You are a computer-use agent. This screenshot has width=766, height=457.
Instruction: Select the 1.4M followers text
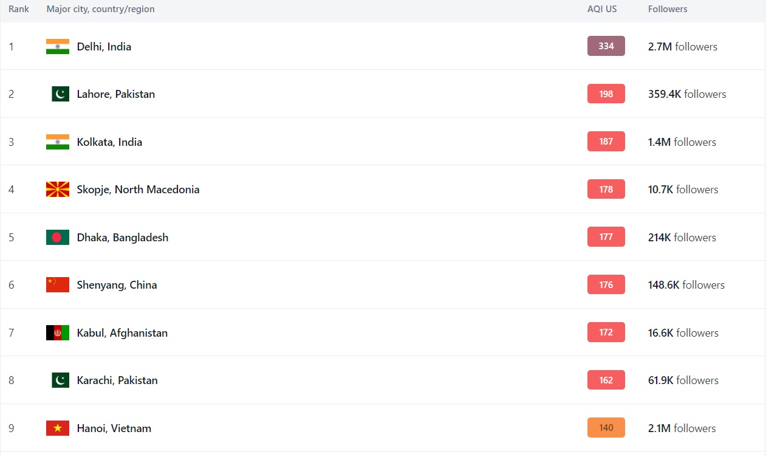[682, 142]
